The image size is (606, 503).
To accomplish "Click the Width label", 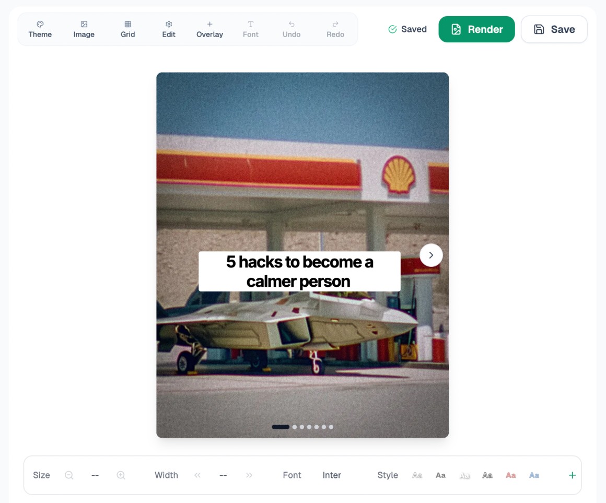I will [x=166, y=475].
